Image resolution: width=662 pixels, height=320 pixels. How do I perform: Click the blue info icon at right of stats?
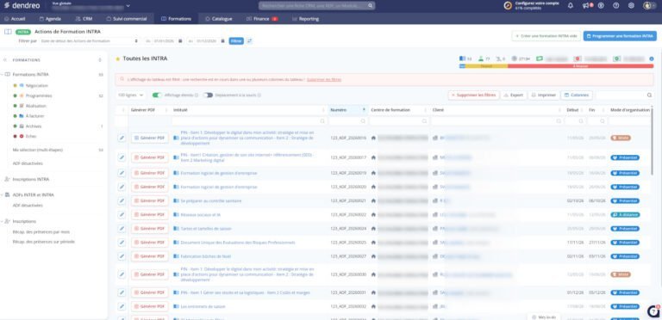tap(652, 59)
